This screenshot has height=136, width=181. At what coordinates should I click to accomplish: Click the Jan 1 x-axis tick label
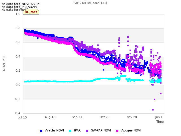[x=159, y=117]
